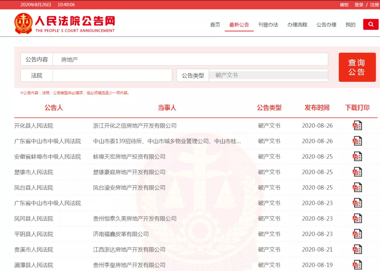Click 凤冈县人民法院 announcer name
Viewport: 380px width, 271px height.
(34, 219)
